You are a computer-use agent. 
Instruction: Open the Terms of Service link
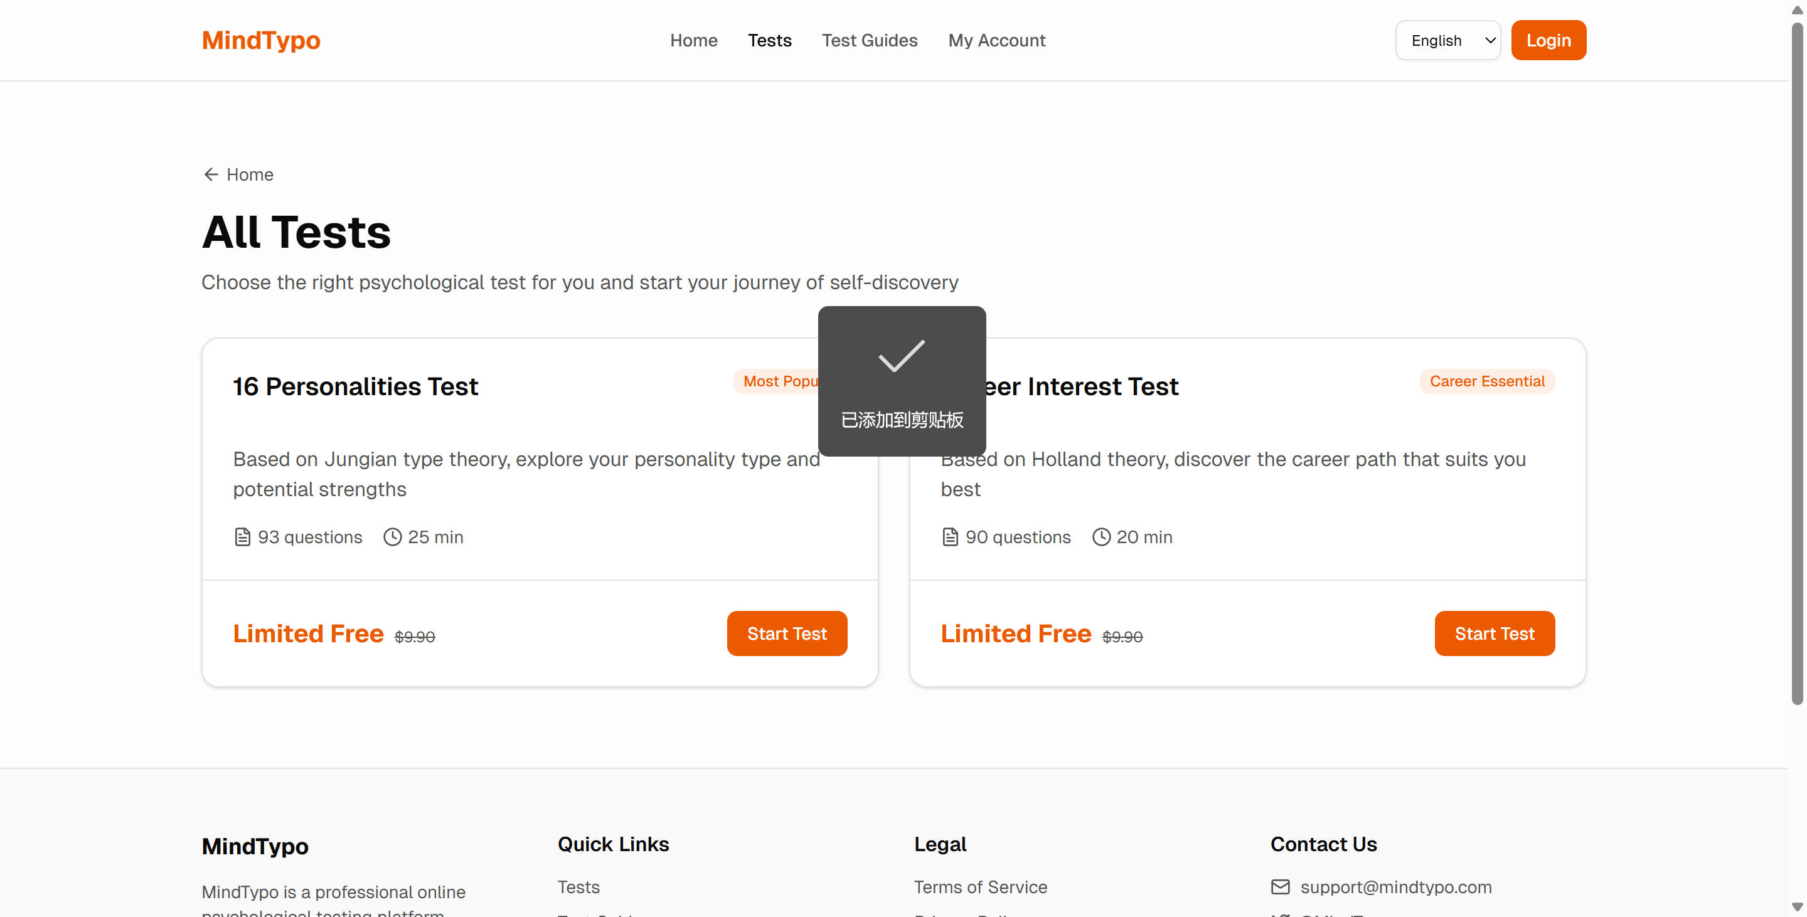pos(980,887)
